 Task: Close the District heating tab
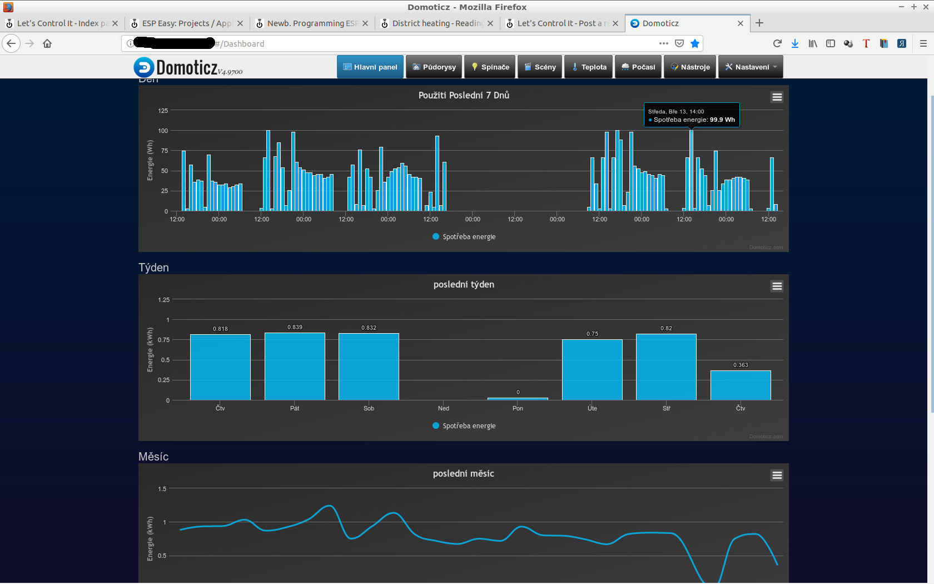click(490, 23)
